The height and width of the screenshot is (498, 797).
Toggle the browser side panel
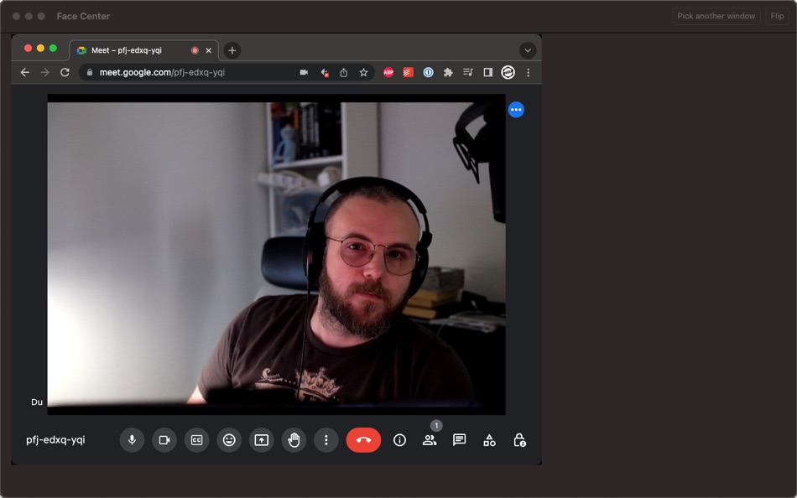pos(488,73)
